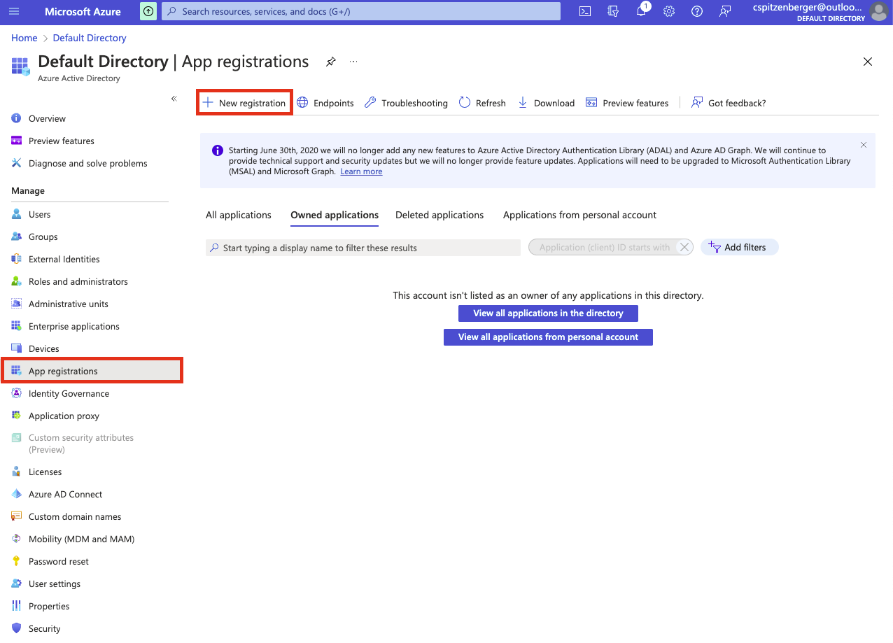
Task: Send feedback using the feedback icon
Action: (x=724, y=11)
